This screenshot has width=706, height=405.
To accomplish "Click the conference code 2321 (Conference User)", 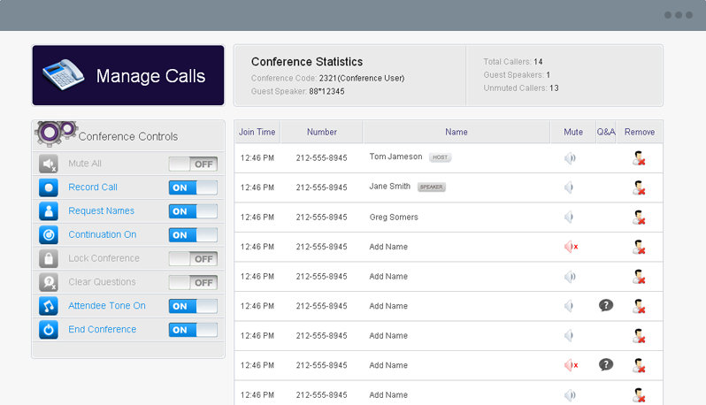I will click(x=362, y=79).
